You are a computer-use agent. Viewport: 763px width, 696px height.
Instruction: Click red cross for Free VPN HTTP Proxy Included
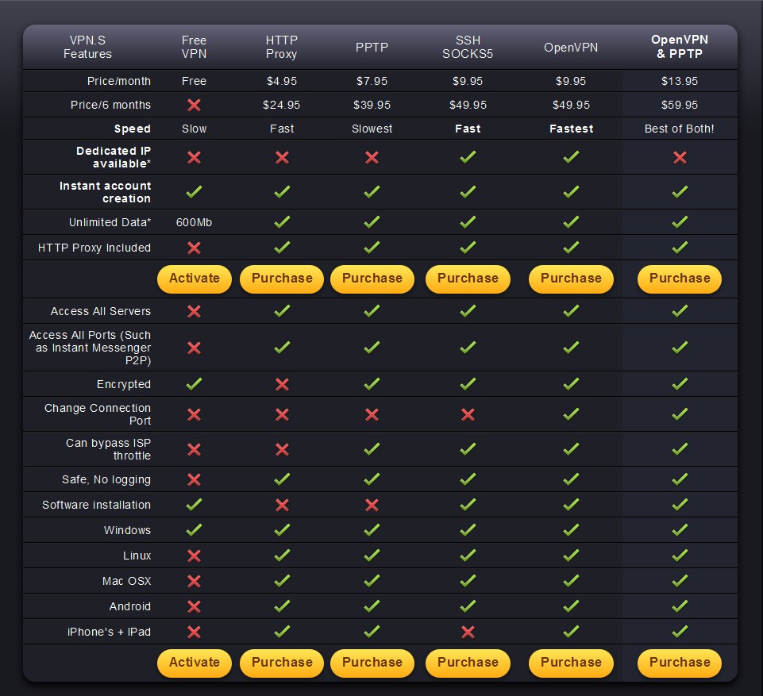click(x=195, y=248)
